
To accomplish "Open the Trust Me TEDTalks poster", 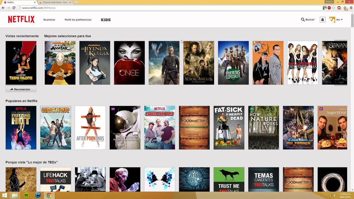I will coord(229,179).
